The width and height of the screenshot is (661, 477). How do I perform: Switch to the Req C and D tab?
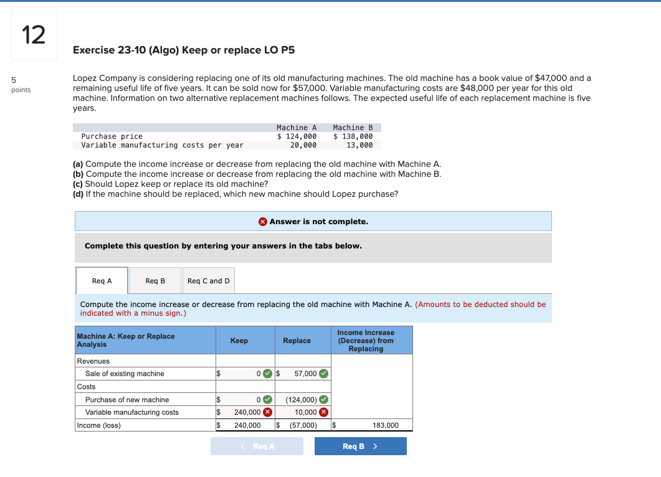click(209, 281)
